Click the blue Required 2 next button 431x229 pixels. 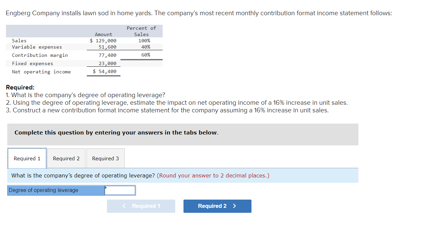coord(217,206)
